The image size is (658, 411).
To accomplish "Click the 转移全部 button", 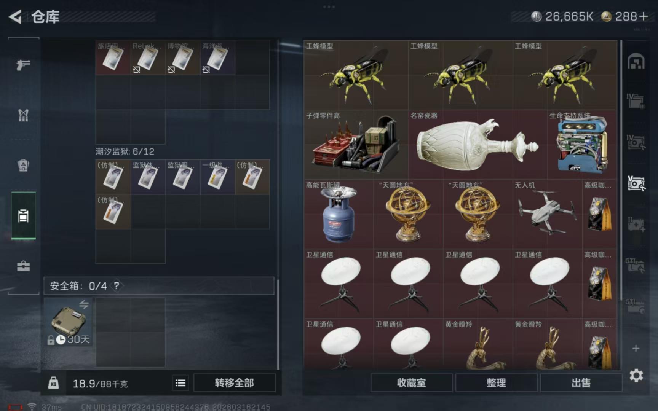I will click(x=234, y=383).
